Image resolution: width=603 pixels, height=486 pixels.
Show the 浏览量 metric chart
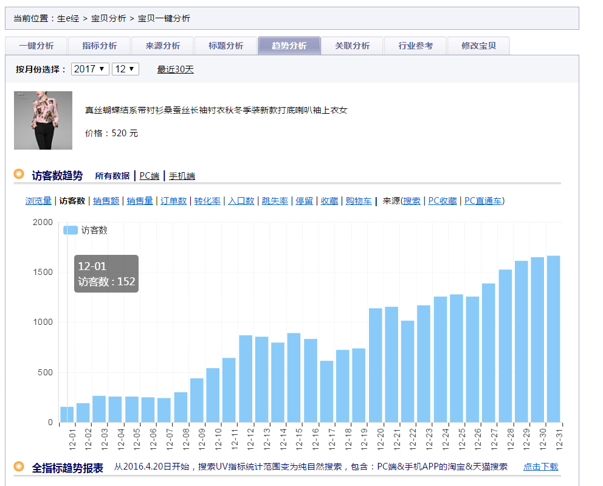38,201
